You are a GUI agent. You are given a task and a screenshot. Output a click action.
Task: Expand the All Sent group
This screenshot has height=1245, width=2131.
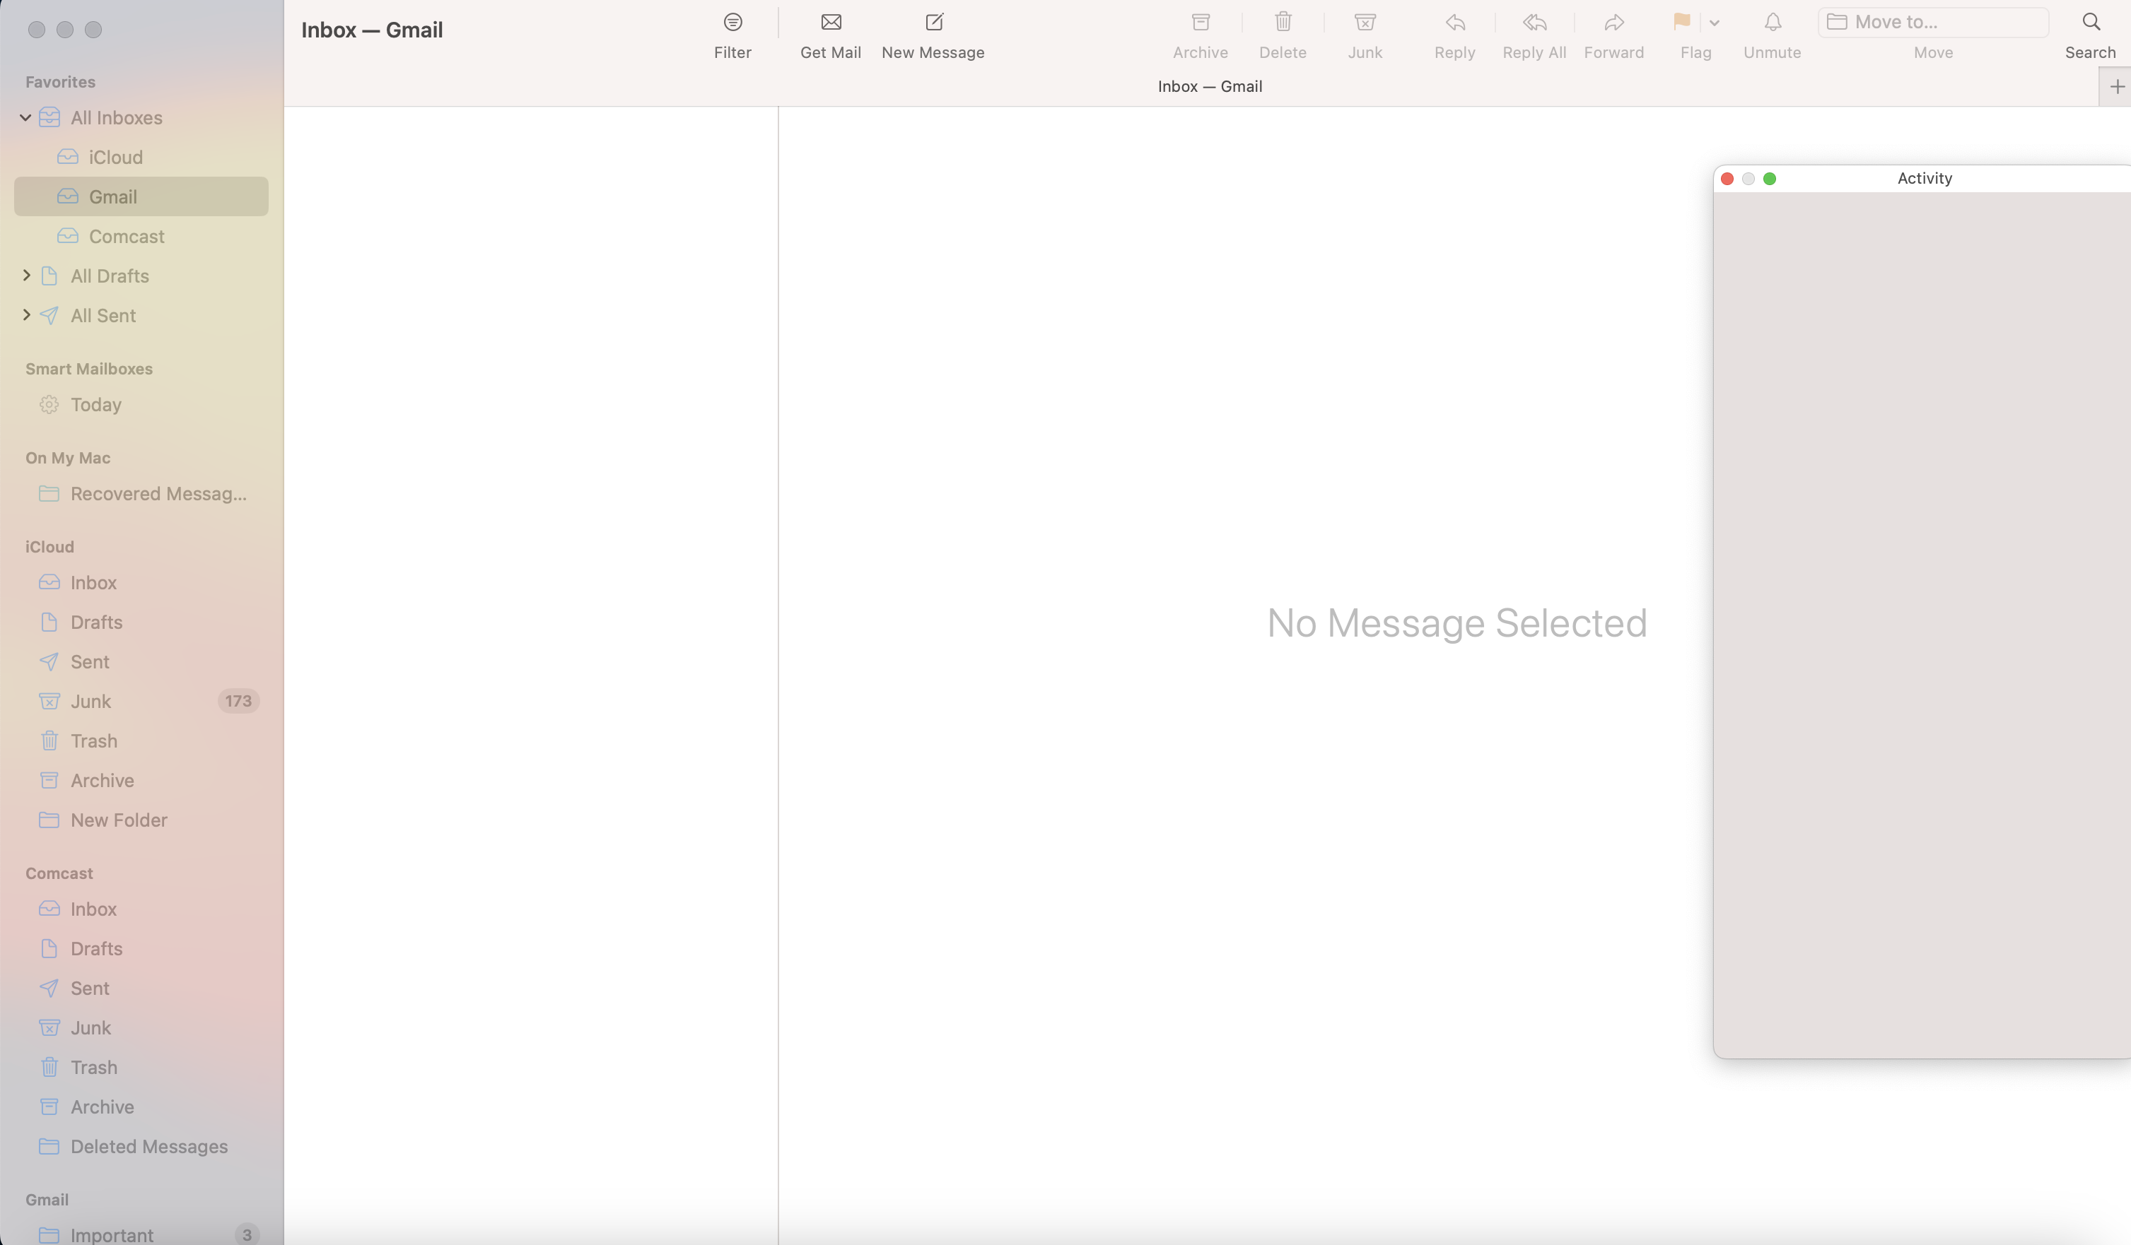(26, 315)
